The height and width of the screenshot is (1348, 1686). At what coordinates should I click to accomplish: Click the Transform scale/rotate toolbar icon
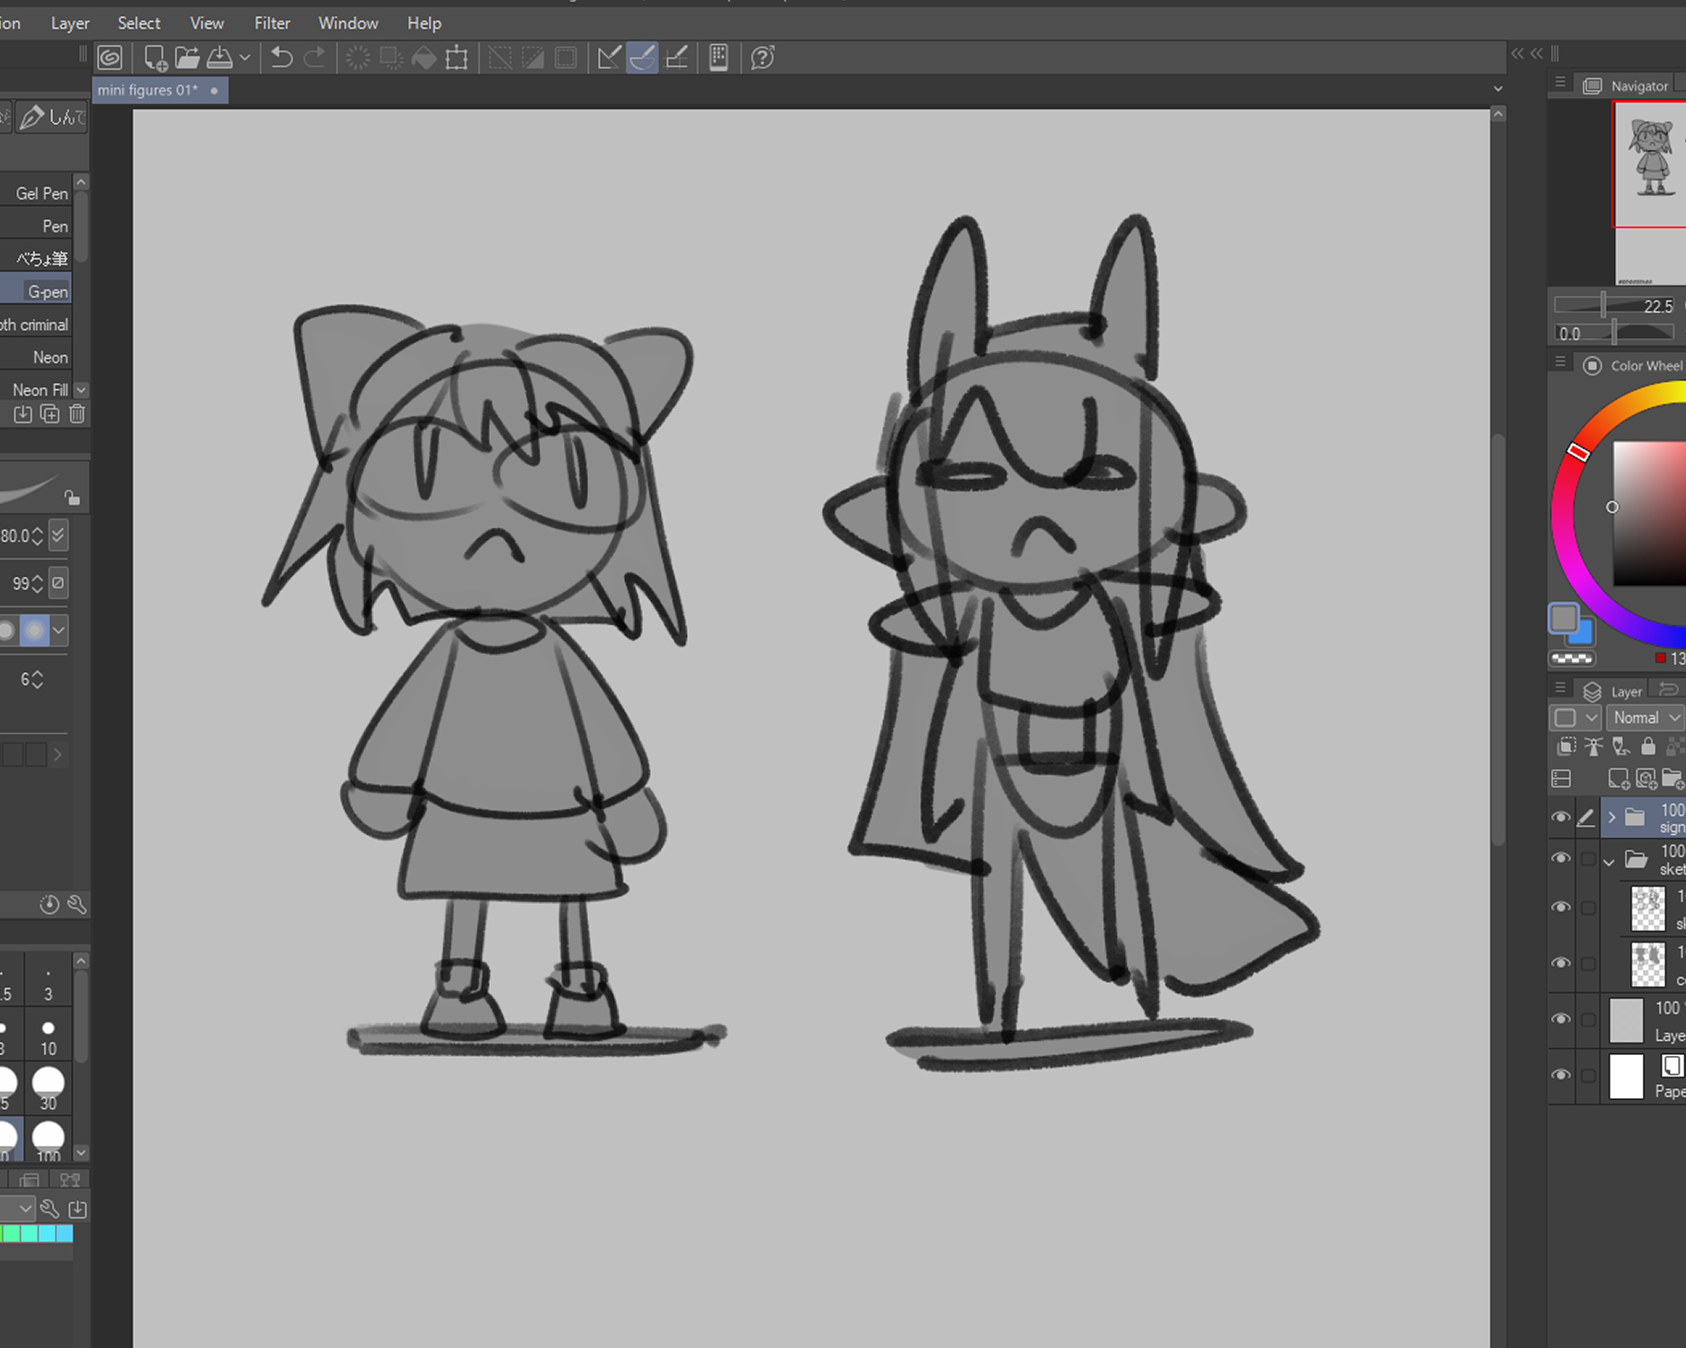coord(457,58)
